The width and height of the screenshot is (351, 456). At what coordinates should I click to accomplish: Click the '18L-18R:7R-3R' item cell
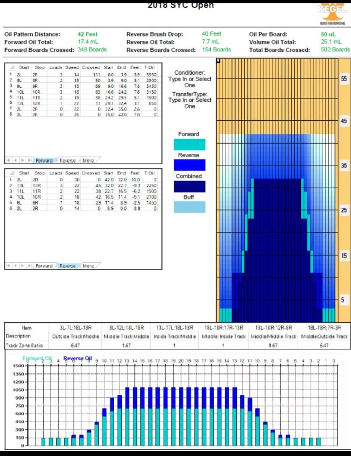[324, 328]
